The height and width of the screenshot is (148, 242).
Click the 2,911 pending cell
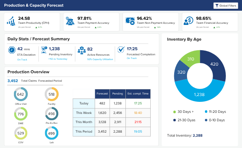coord(118,122)
